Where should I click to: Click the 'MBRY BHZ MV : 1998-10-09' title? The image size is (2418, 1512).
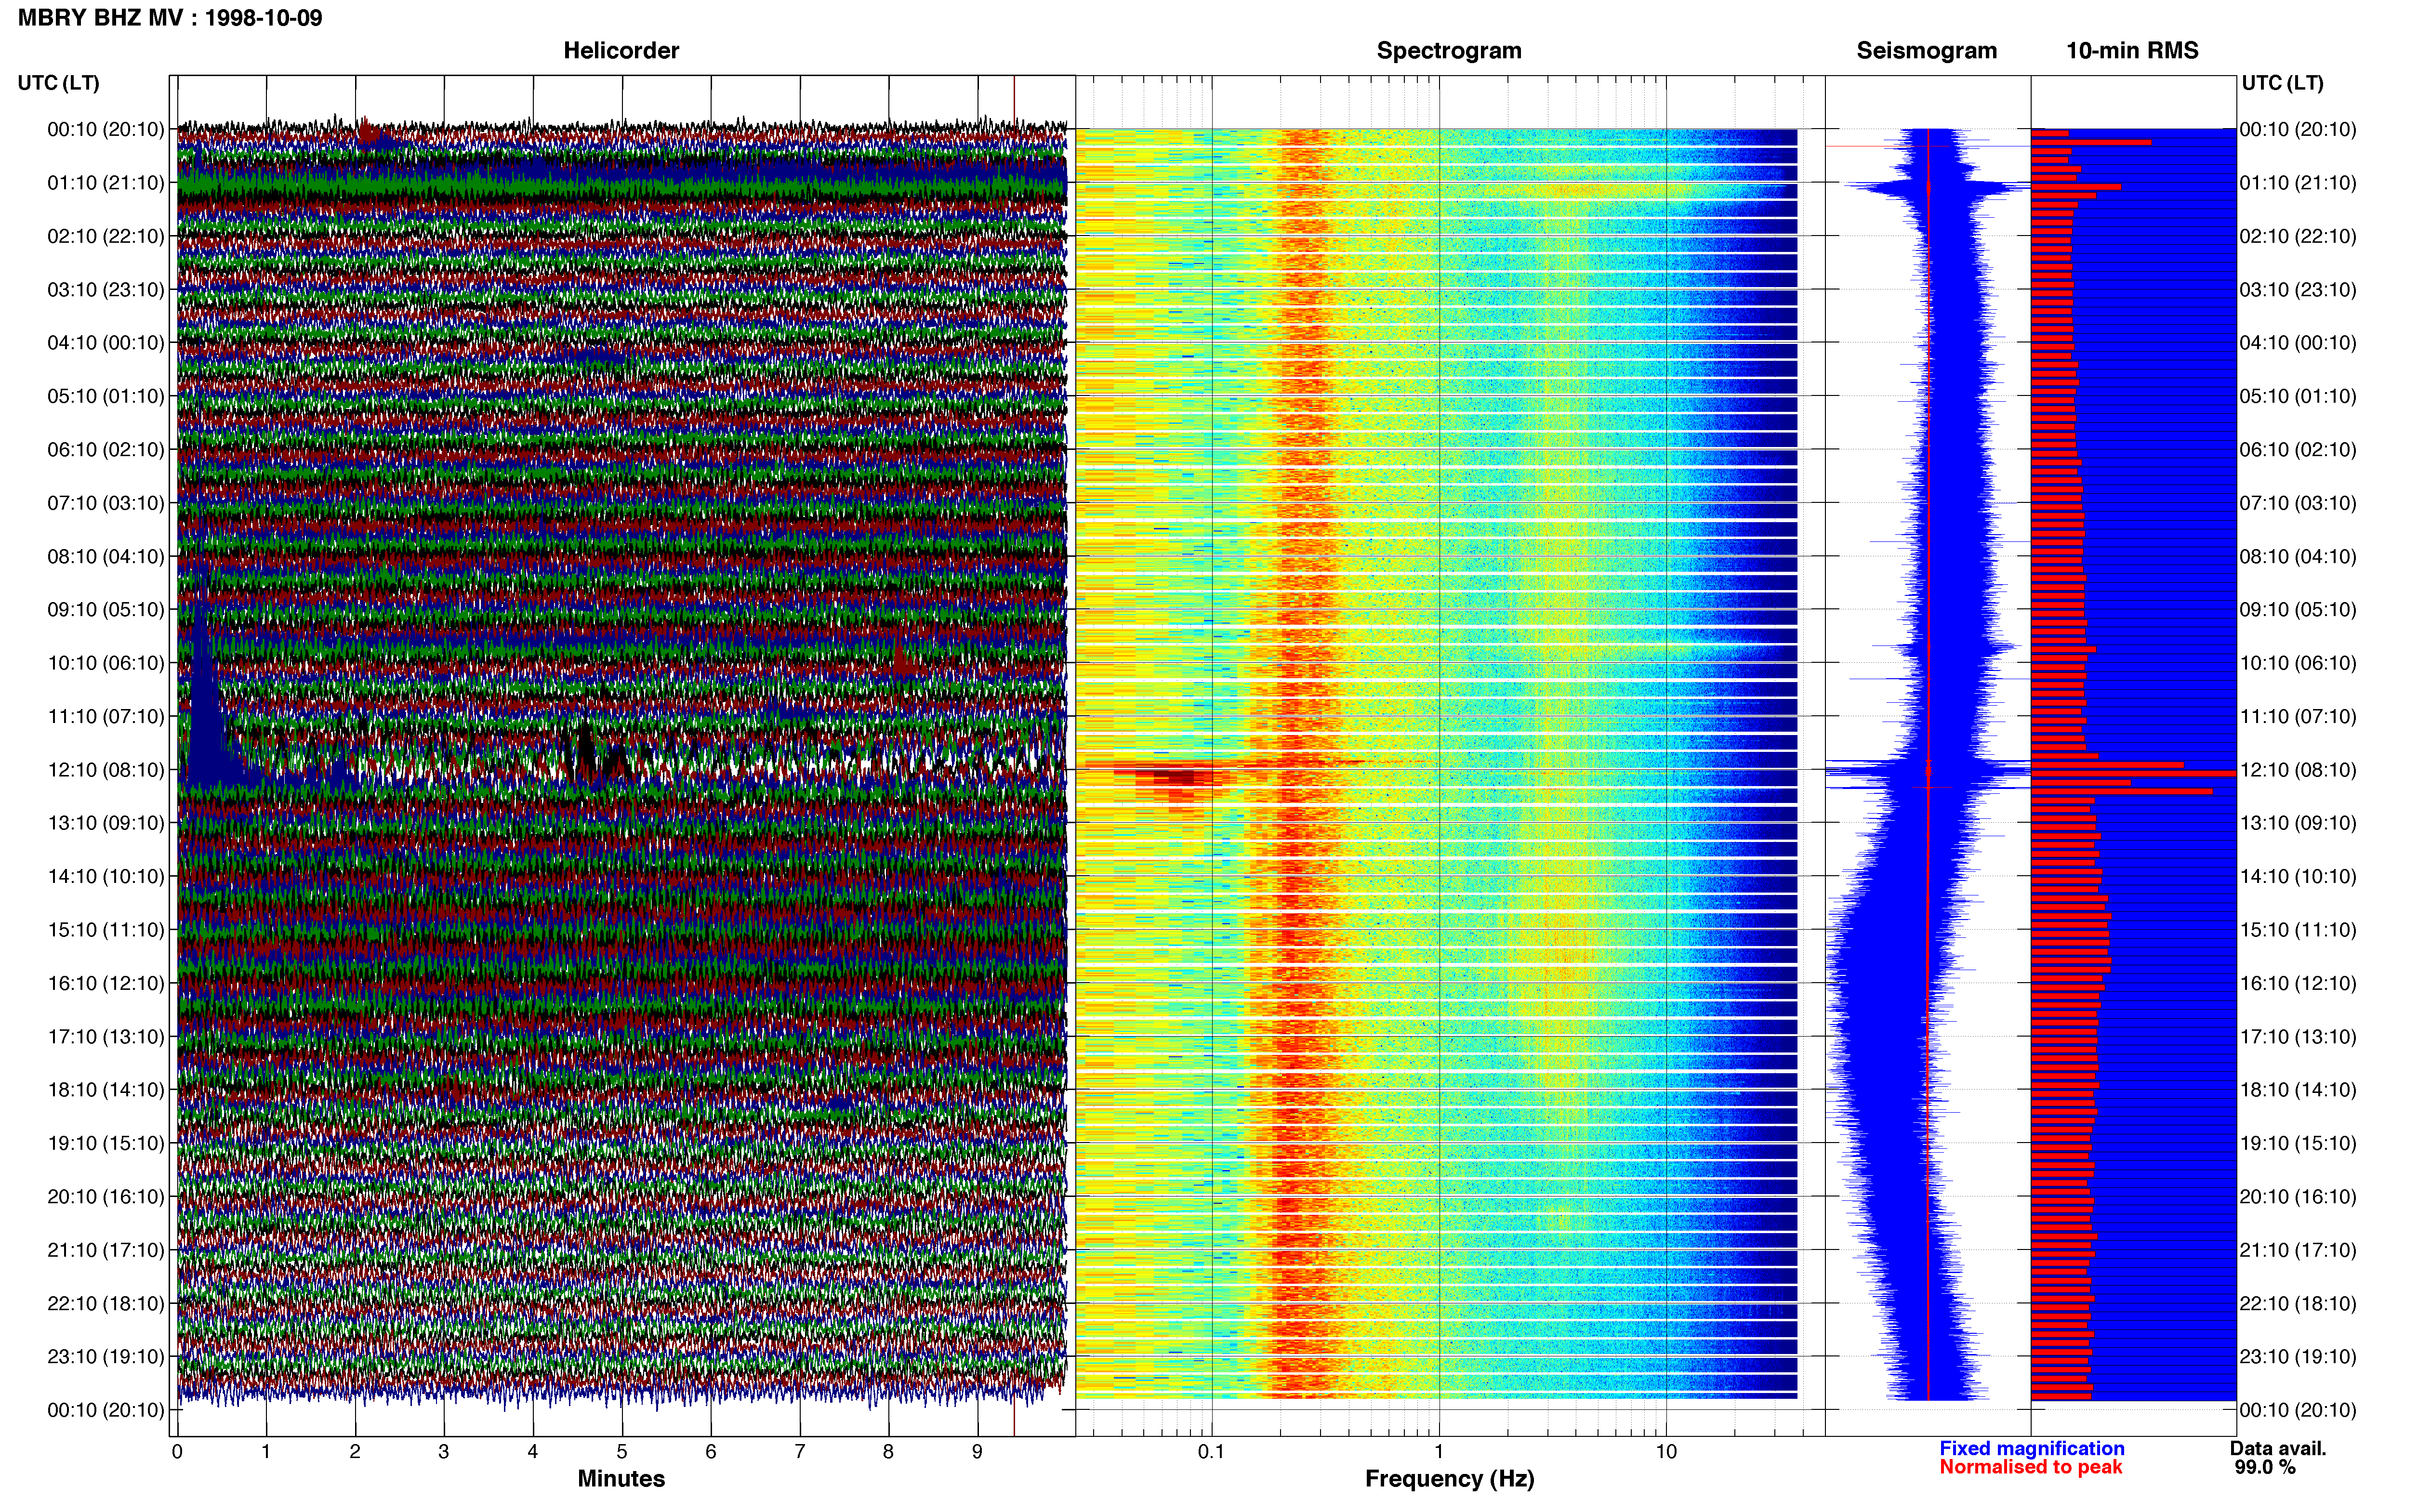(170, 18)
